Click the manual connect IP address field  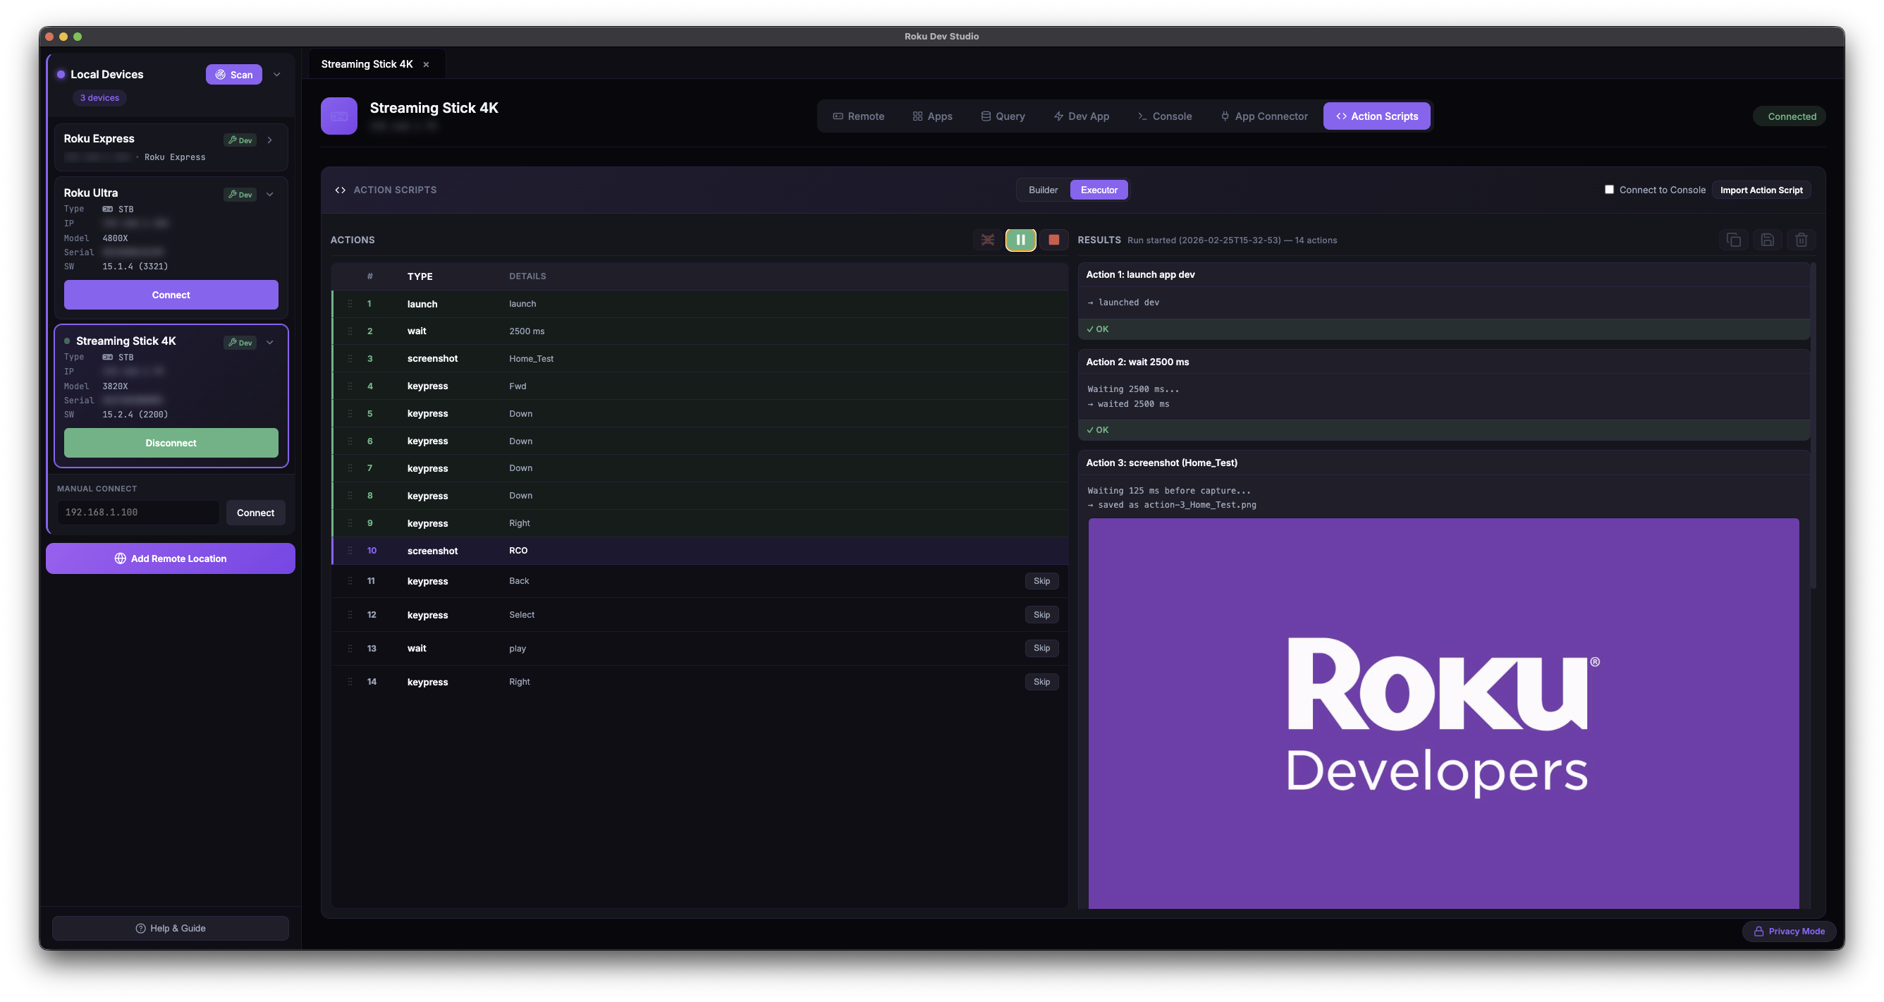138,513
